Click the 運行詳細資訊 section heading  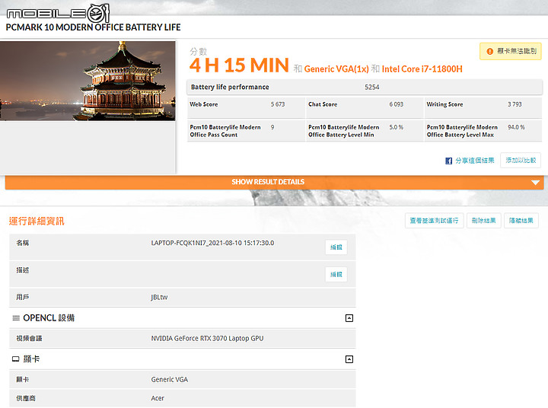[x=37, y=221]
